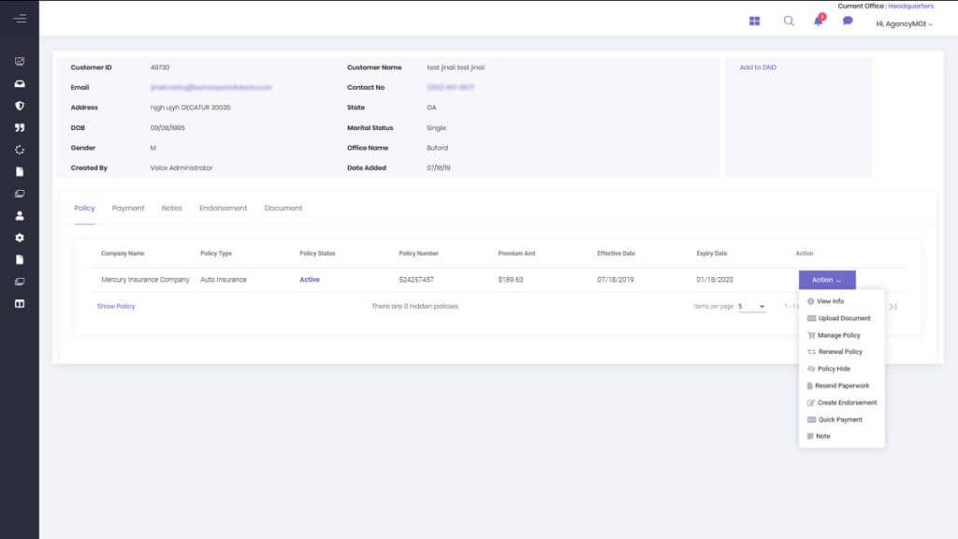
Task: Switch to the Endorsement tab
Action: point(223,208)
